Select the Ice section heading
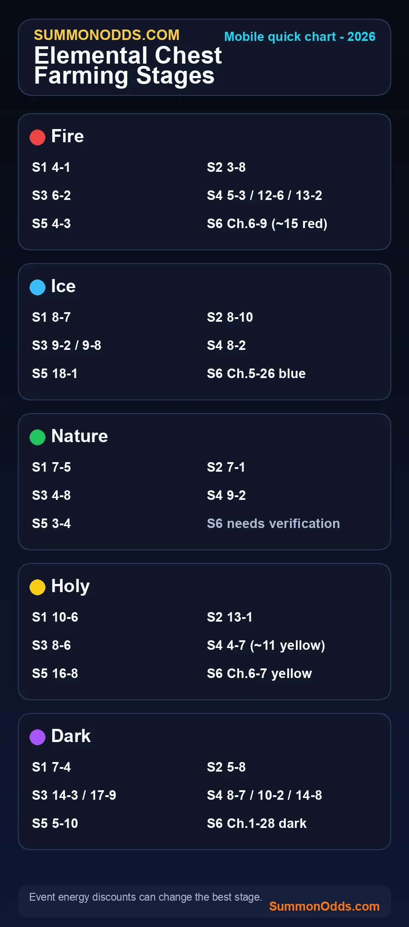Screen dimensions: 409x927 coord(63,286)
